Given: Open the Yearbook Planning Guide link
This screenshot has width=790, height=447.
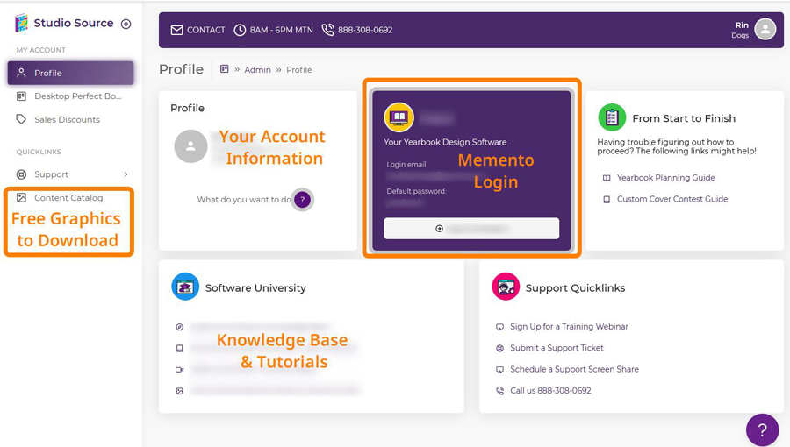Looking at the screenshot, I should (665, 178).
